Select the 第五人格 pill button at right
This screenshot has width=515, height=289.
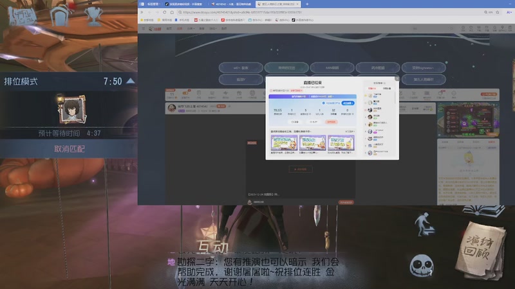(x=424, y=80)
